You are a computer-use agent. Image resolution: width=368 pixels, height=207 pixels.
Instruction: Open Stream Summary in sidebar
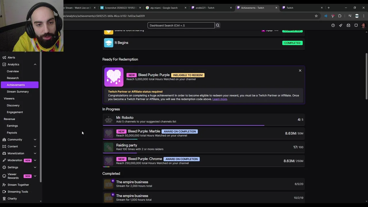click(18, 92)
